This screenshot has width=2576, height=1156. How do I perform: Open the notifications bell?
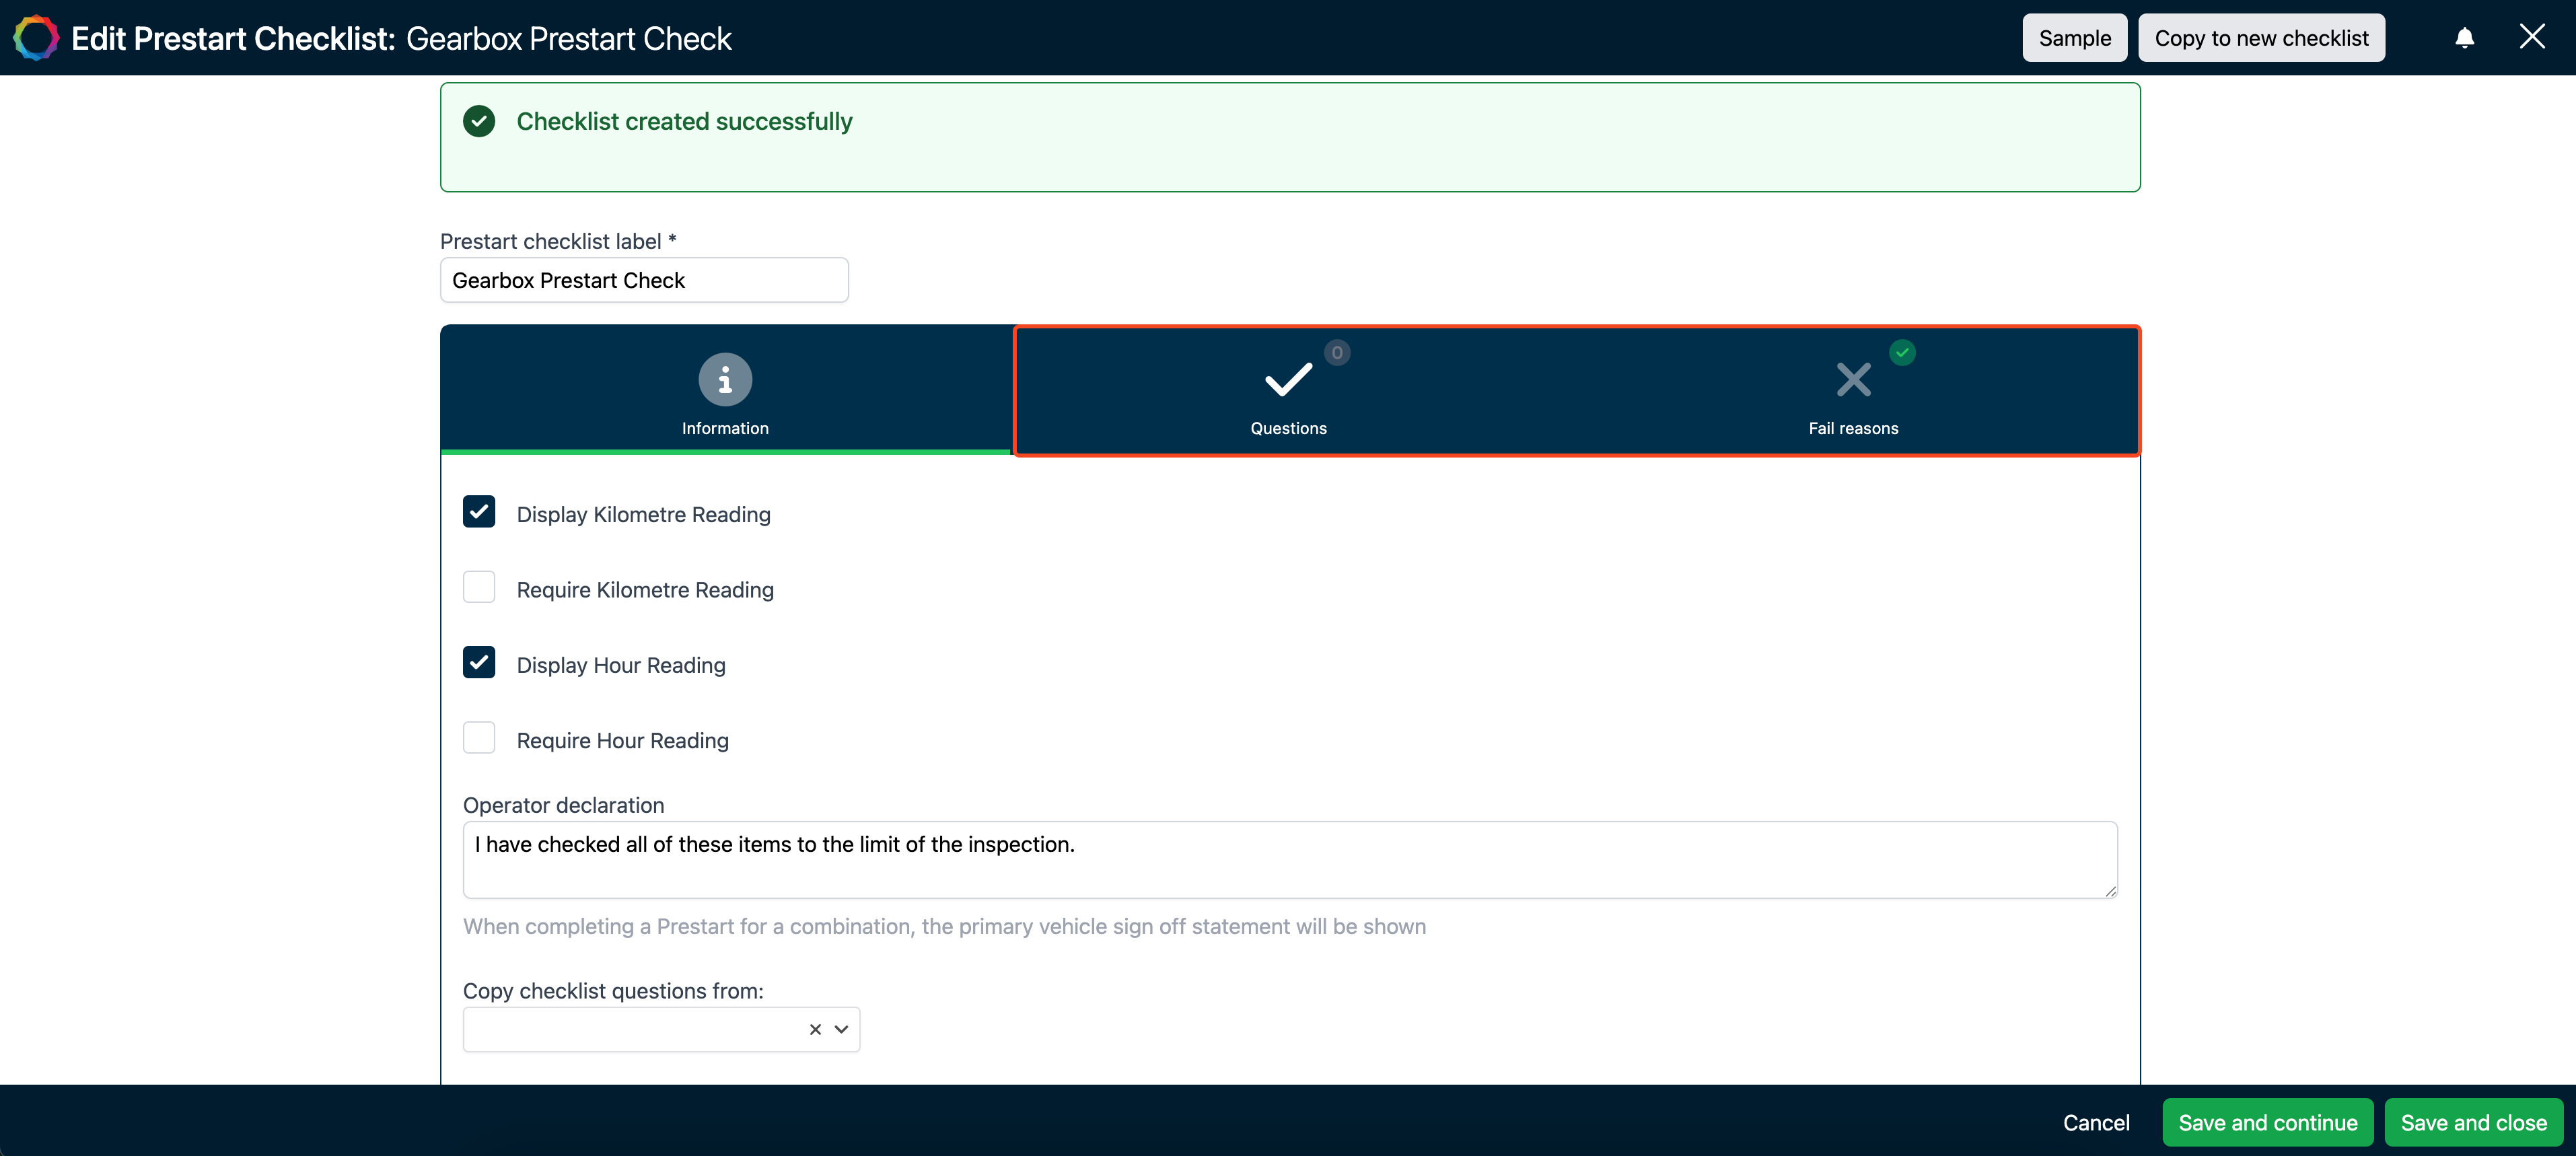point(2464,38)
